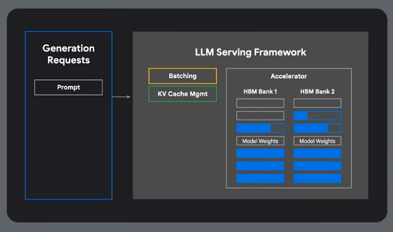Click the Generation Requests heading
Viewport: 393px width, 232px height.
[69, 54]
